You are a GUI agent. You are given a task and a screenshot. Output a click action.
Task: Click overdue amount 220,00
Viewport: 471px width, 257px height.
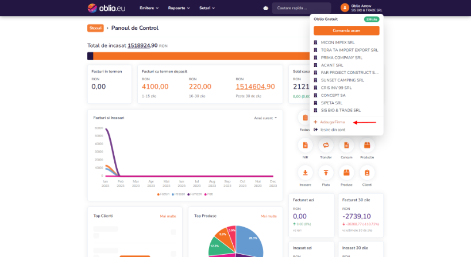coord(200,87)
